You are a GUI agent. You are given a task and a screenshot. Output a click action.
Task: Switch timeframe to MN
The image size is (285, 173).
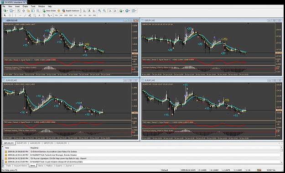(94, 16)
